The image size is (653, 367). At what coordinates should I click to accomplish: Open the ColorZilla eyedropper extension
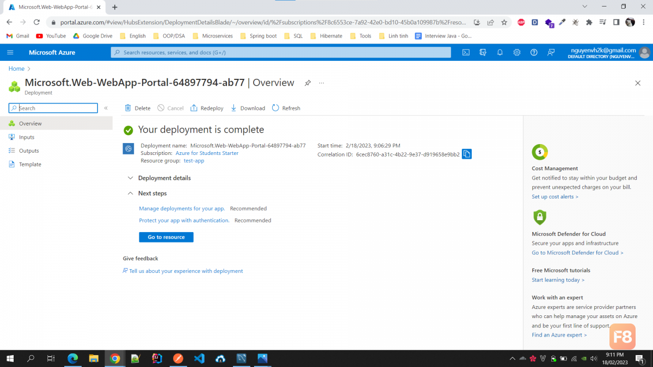(562, 22)
